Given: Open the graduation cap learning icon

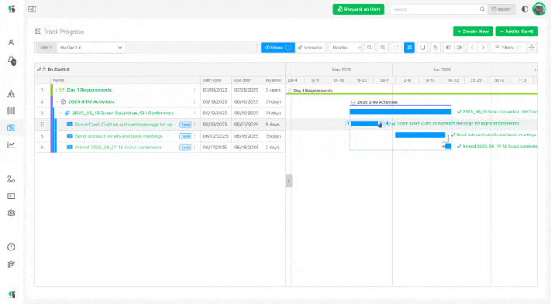Looking at the screenshot, I should [11, 264].
